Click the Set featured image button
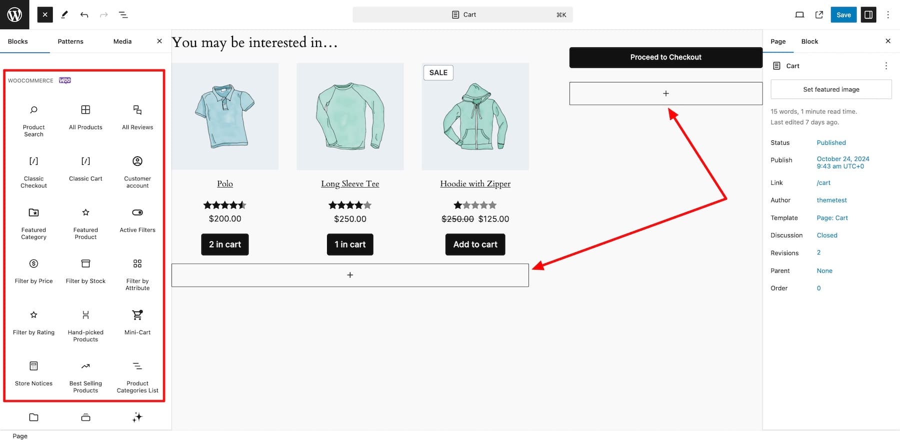 click(831, 89)
